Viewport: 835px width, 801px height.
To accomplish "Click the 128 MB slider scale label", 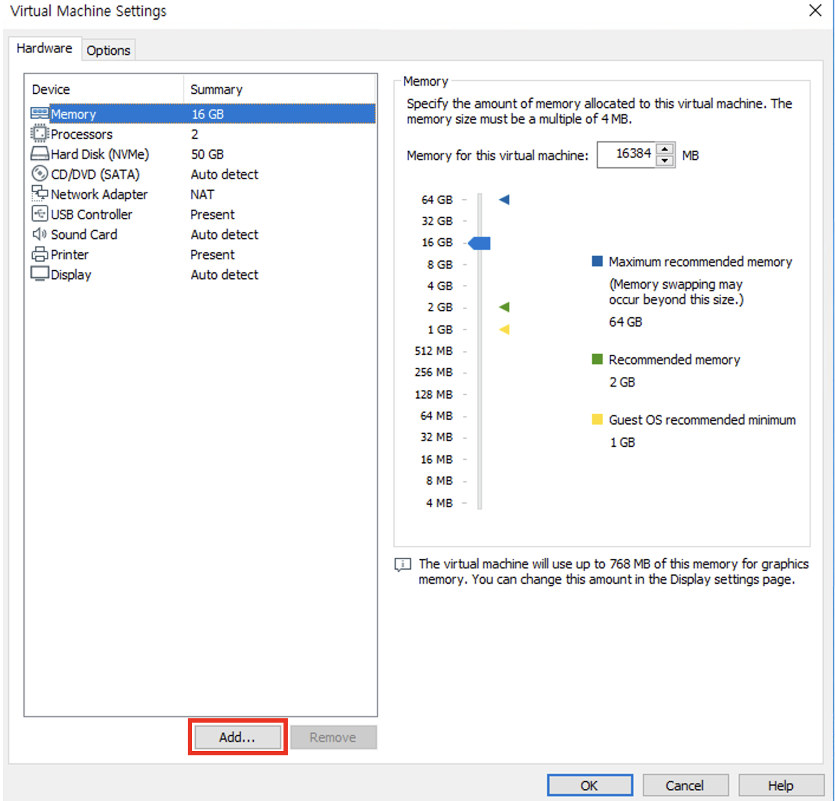I will tap(434, 394).
